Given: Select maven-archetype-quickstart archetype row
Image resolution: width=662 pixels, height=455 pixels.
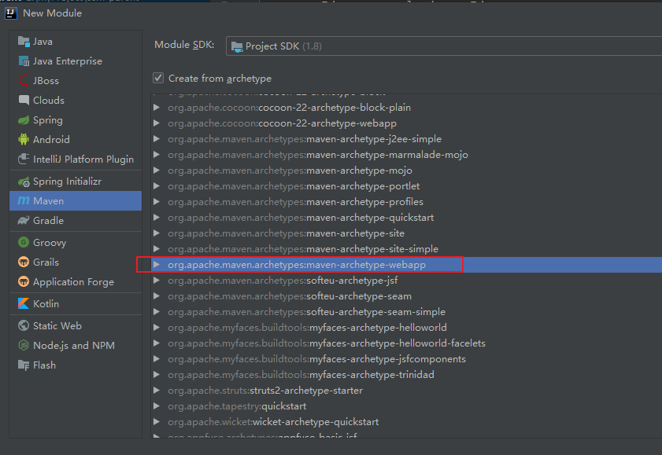Looking at the screenshot, I should 406,218.
